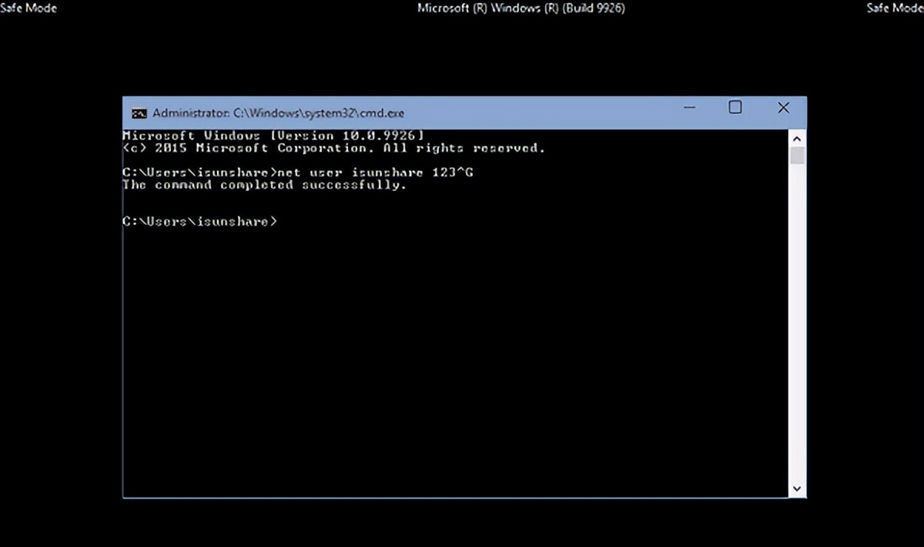Click the scrollbar up arrow

[x=797, y=137]
